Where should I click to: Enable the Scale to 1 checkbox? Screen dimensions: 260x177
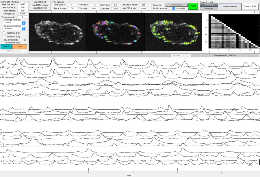point(150,5)
